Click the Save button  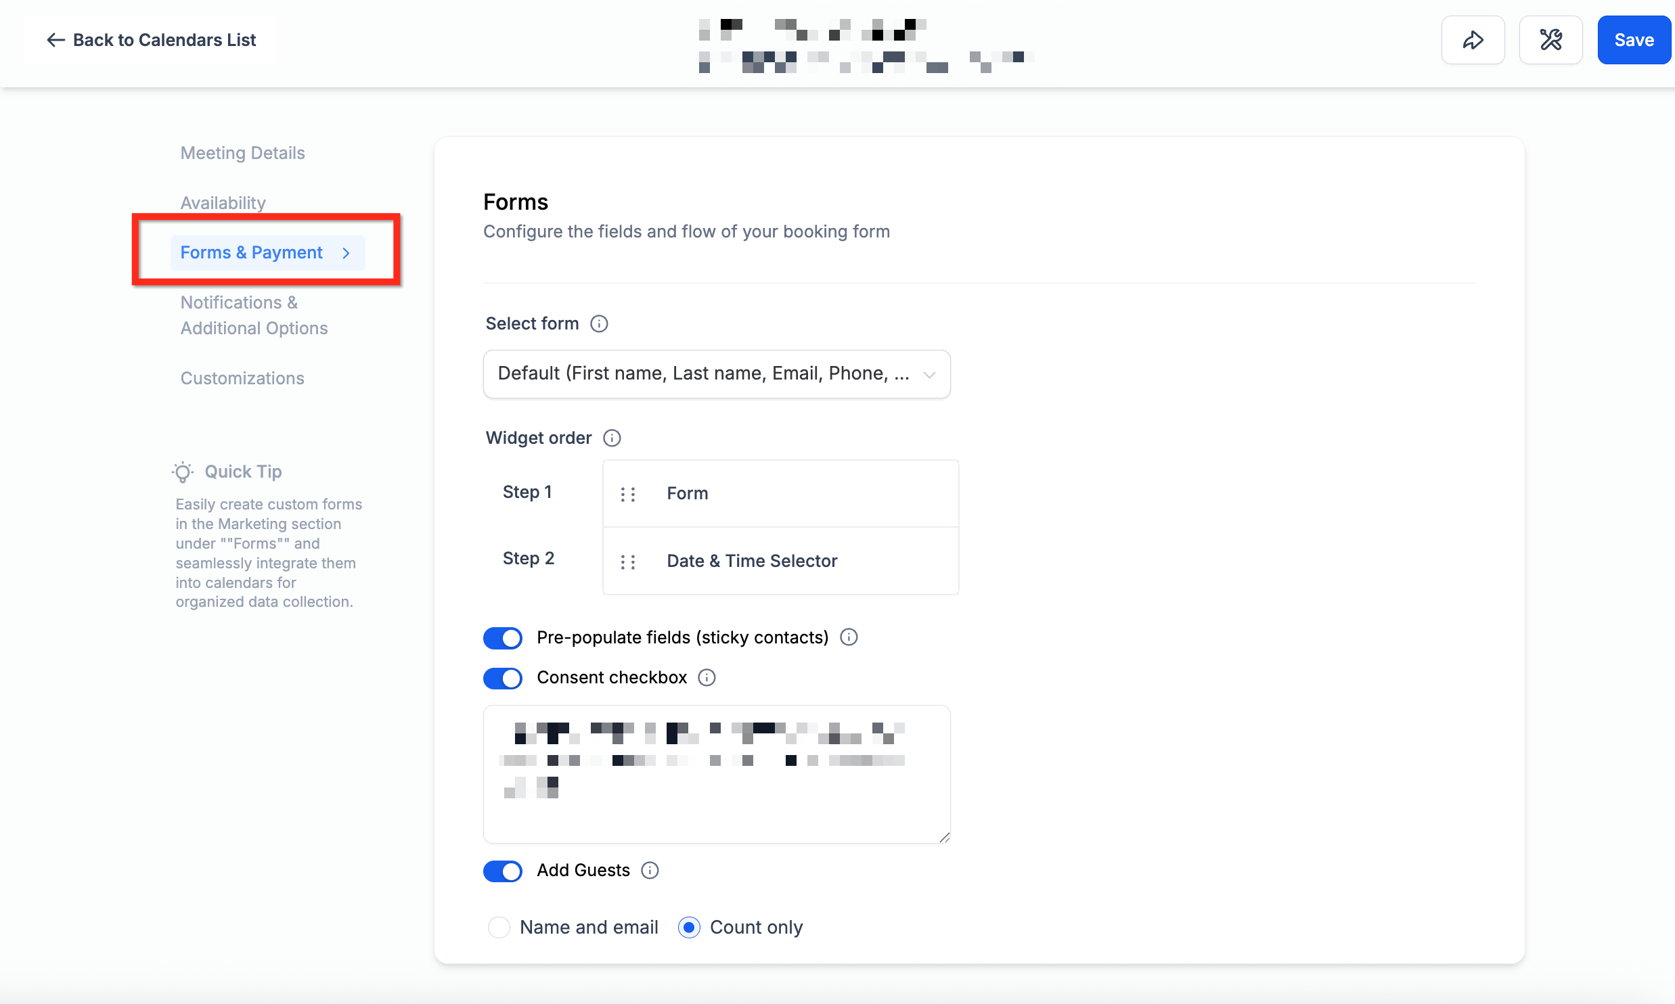click(1634, 40)
